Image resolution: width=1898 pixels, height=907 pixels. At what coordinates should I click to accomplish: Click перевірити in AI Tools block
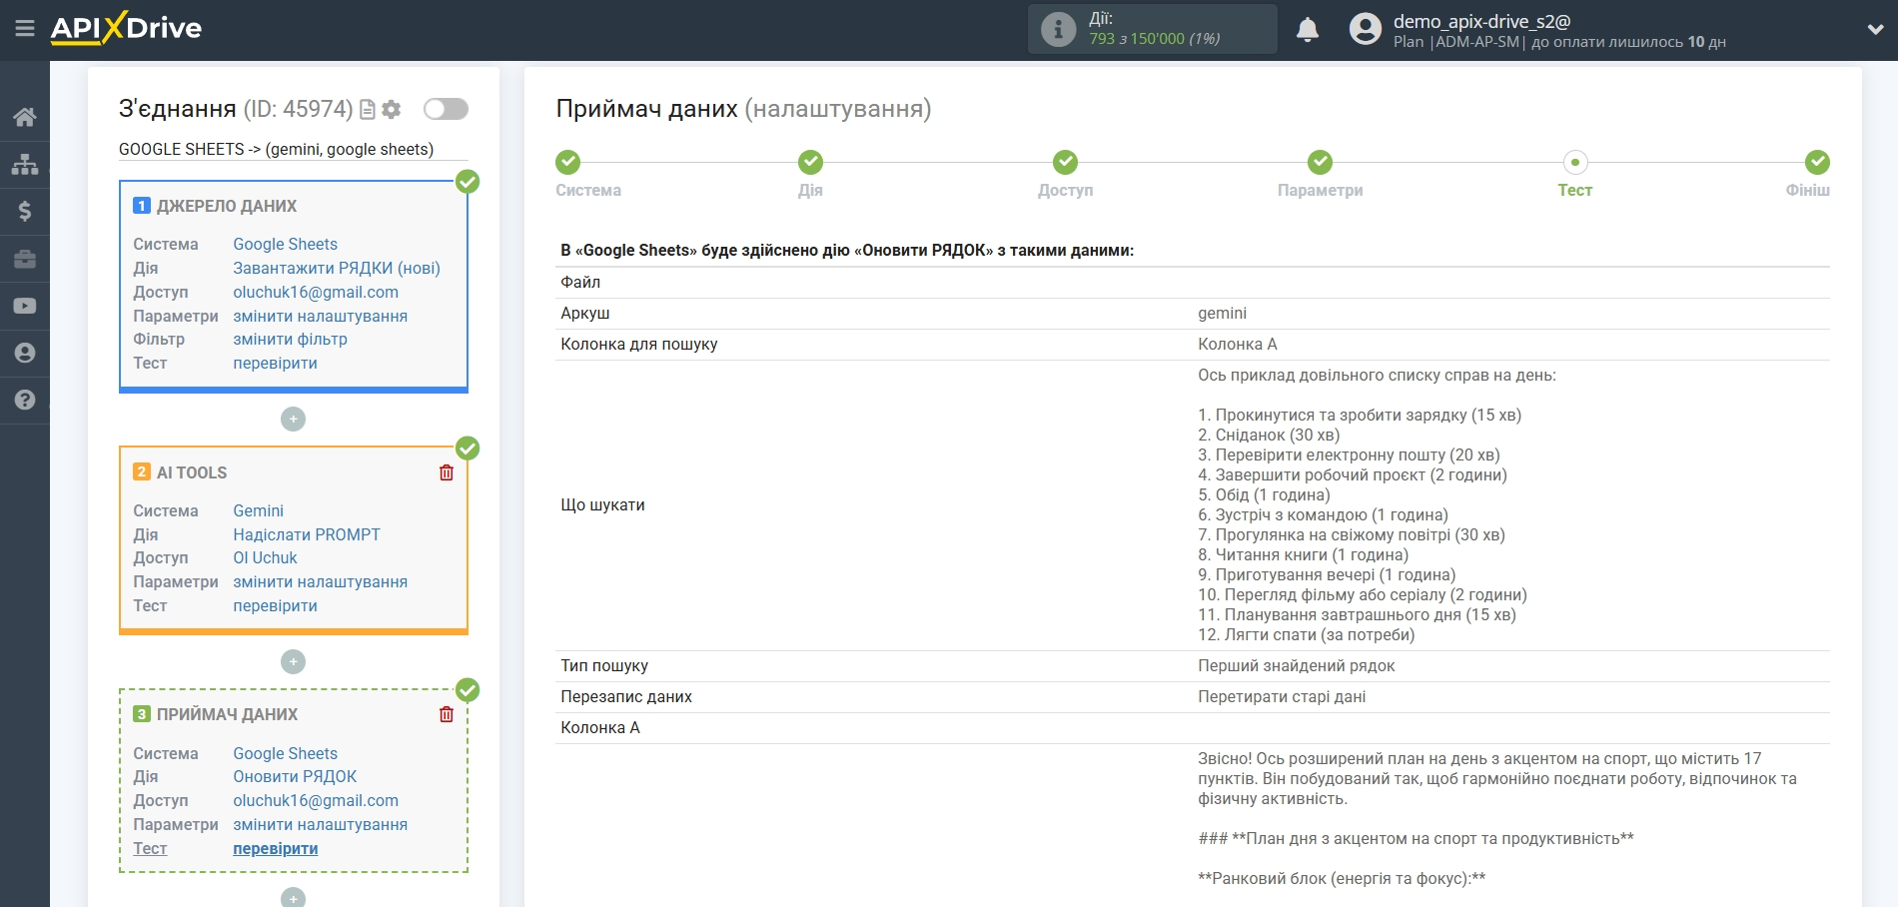(275, 605)
